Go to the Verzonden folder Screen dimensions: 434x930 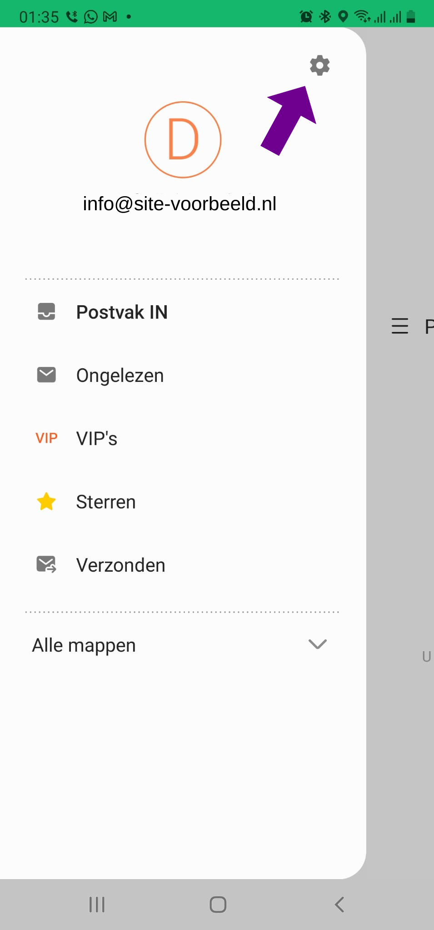[x=121, y=565]
